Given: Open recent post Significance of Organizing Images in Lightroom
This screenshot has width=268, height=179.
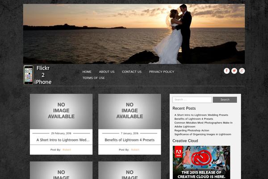Looking at the screenshot, I should point(203,134).
